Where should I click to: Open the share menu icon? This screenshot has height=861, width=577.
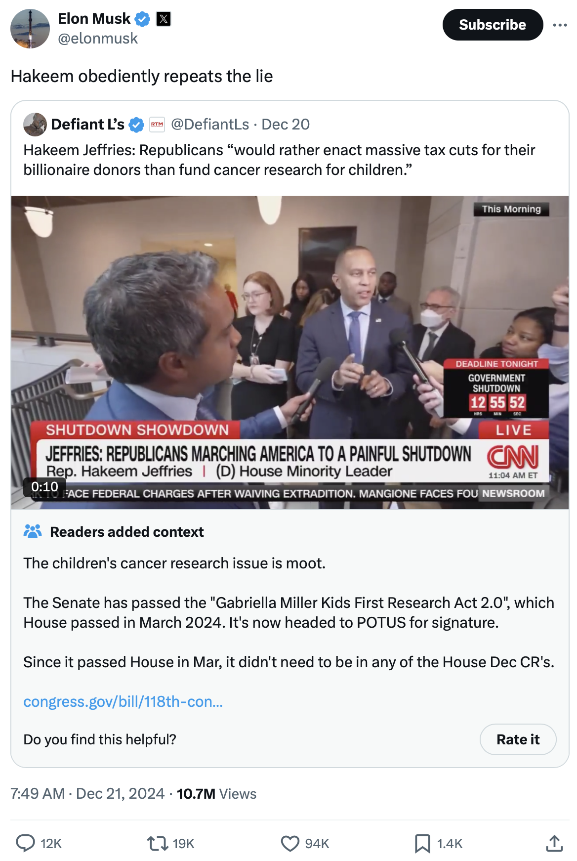(554, 843)
